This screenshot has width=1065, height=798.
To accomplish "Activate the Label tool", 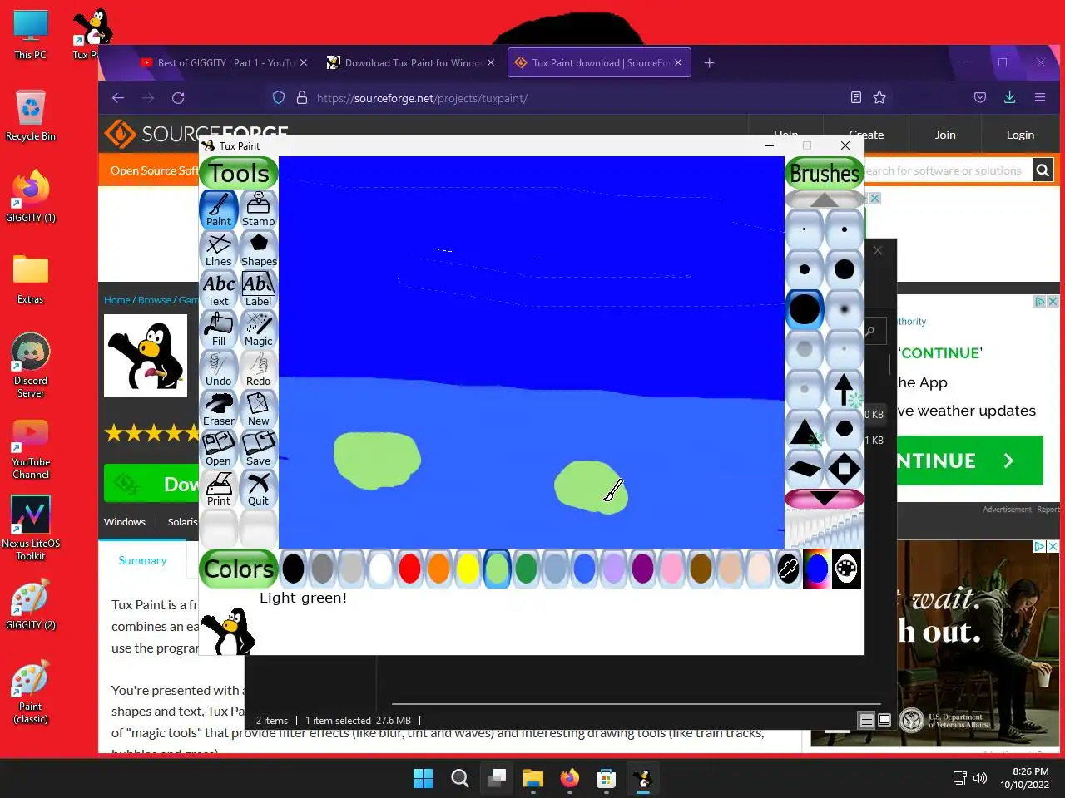I will [258, 289].
